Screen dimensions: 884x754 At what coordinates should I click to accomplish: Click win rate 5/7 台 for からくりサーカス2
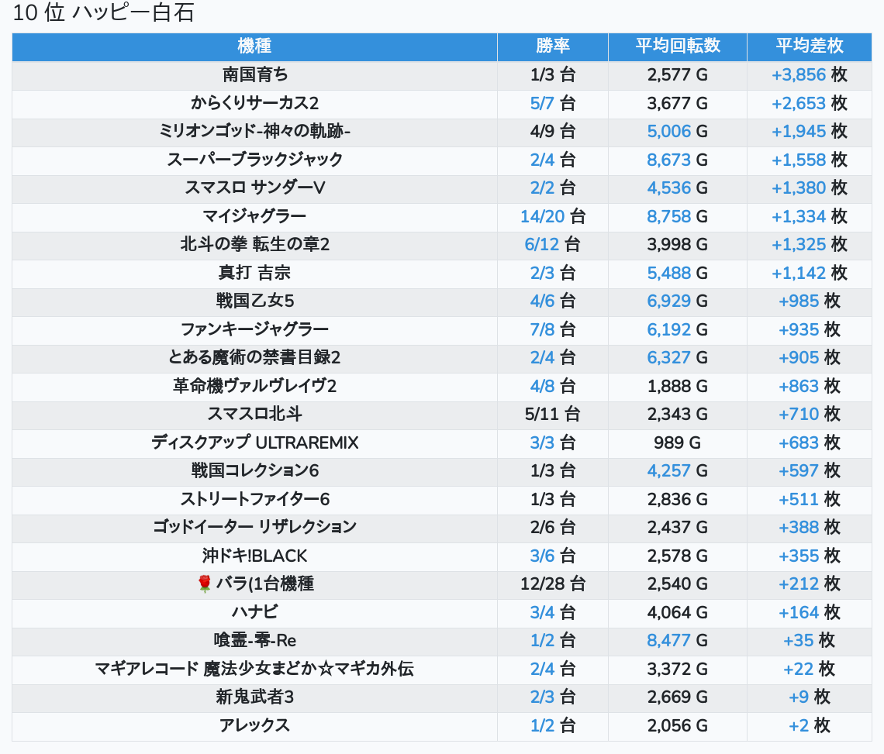[x=552, y=103]
